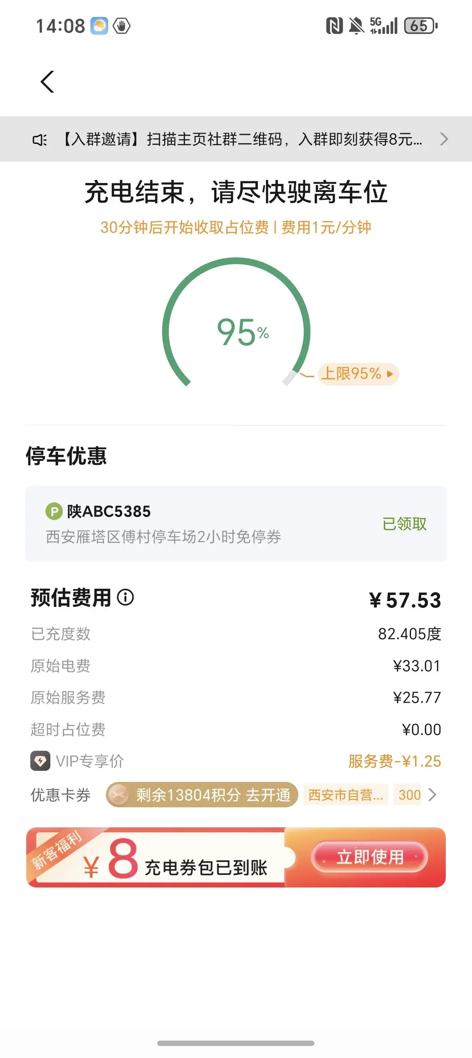Image resolution: width=472 pixels, height=1058 pixels.
Task: Tap the info icon beside 预估费用
Action: pos(126,597)
